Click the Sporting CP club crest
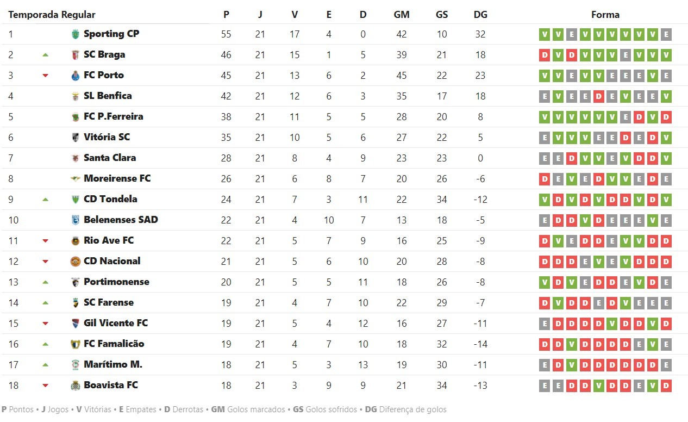 click(x=75, y=34)
